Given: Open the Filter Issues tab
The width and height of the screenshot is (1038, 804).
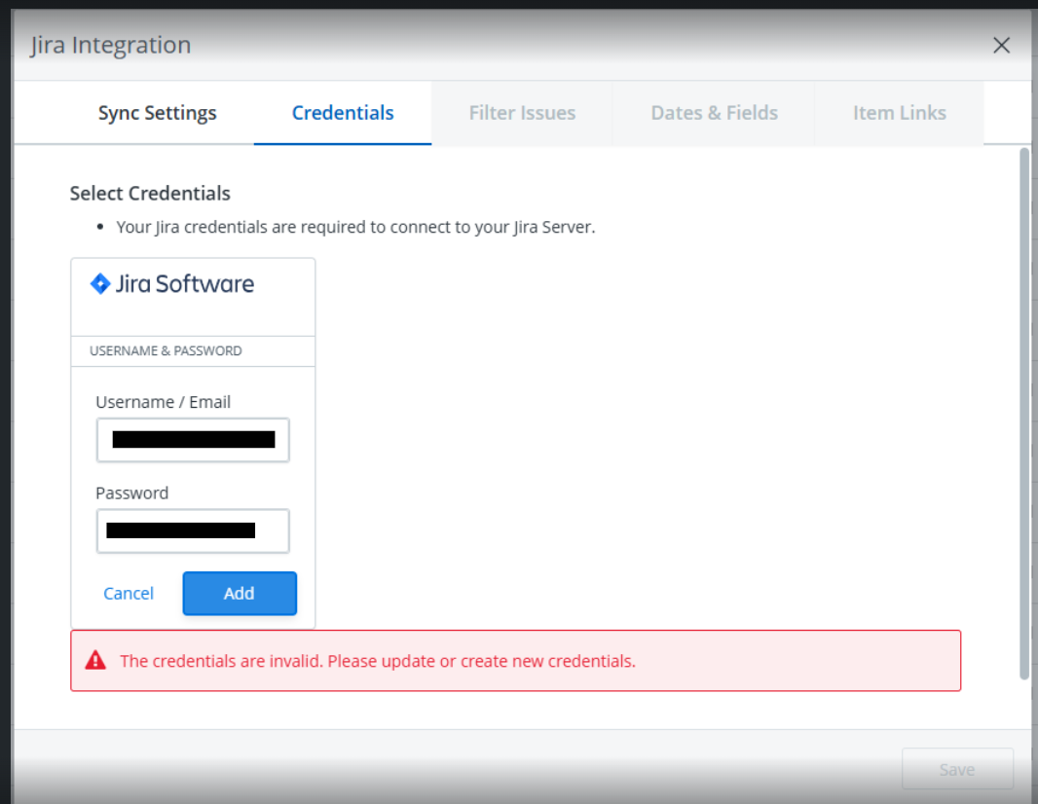Looking at the screenshot, I should tap(522, 113).
